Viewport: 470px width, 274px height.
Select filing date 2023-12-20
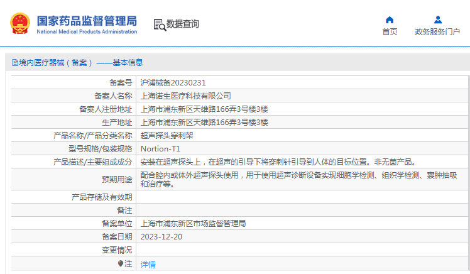pos(161,237)
